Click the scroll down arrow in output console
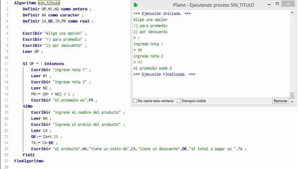Screen dimensions: 298x169 point(292,102)
